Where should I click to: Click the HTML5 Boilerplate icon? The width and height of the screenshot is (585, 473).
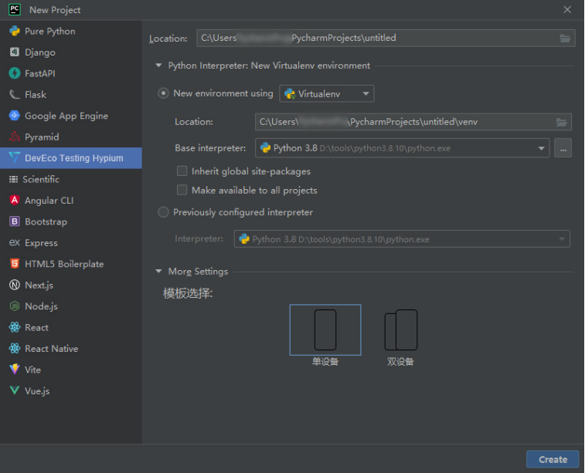click(x=14, y=264)
